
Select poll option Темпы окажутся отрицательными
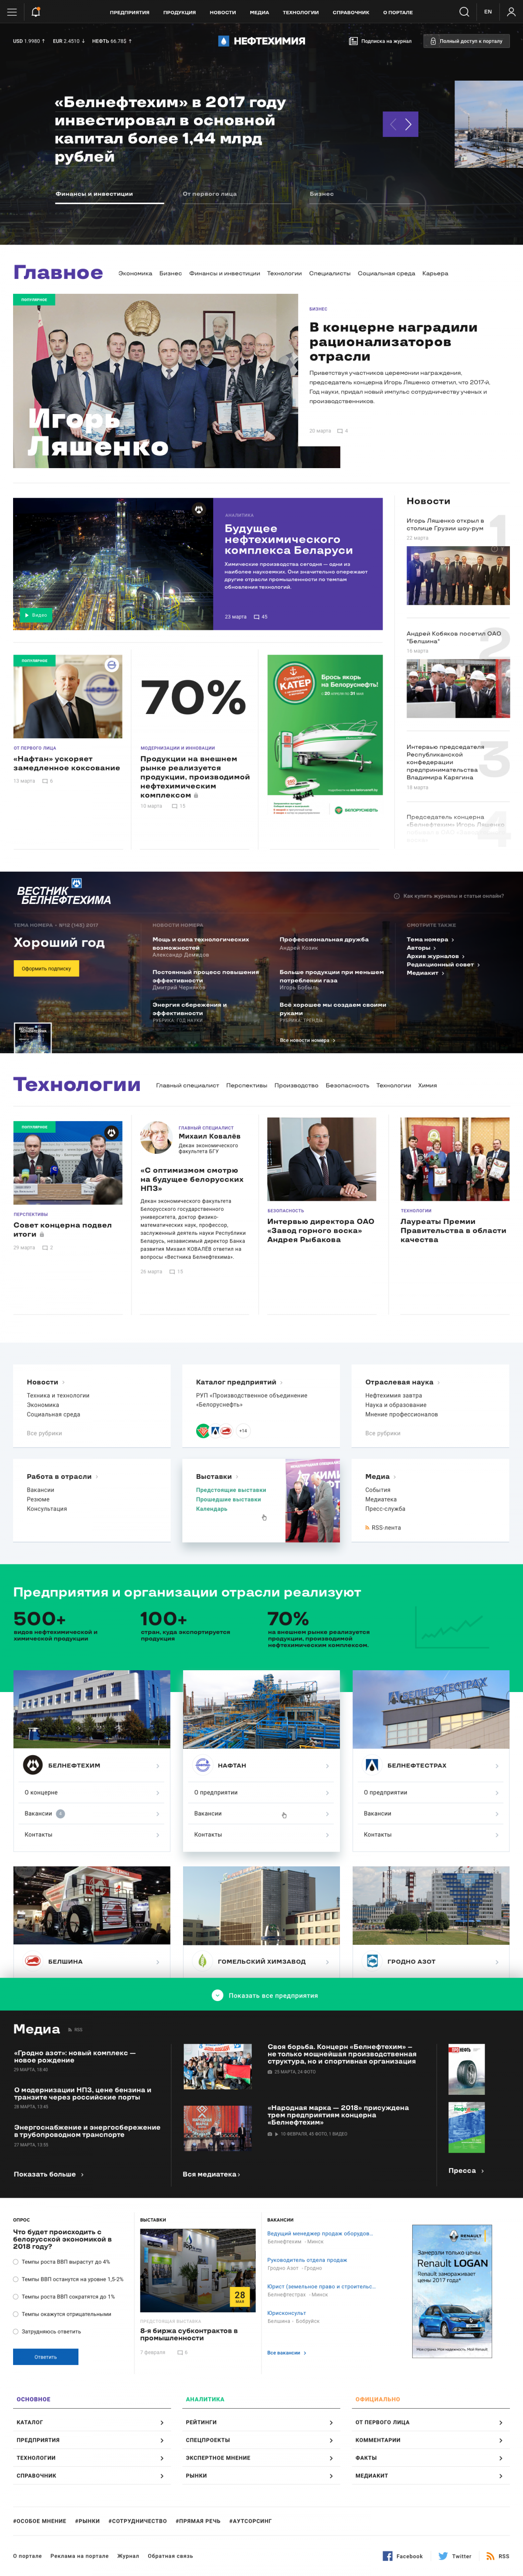(62, 2314)
